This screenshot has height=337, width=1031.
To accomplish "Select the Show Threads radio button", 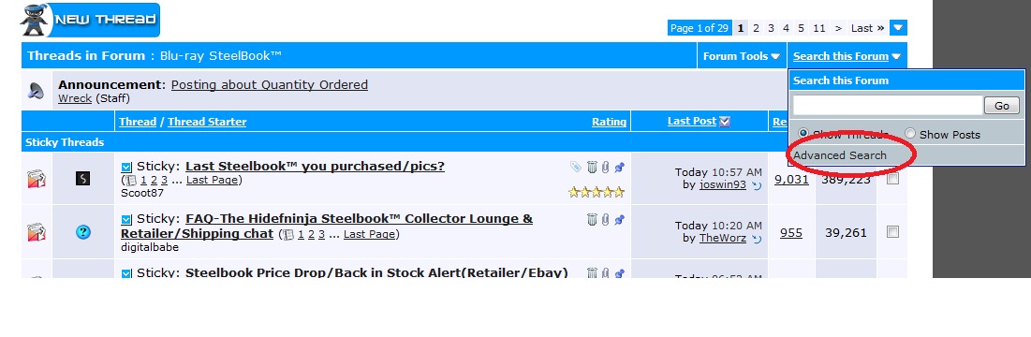I will point(803,133).
